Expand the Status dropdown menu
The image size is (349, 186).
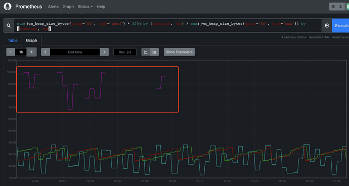tap(85, 7)
